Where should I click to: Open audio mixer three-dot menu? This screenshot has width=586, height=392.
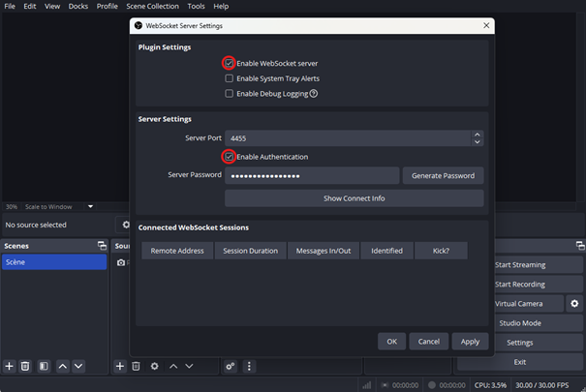click(x=249, y=366)
